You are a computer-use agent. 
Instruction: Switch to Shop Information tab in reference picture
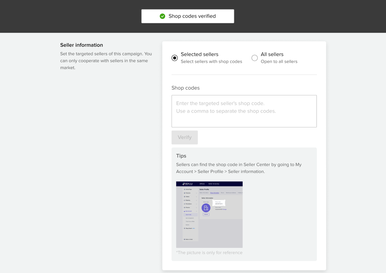click(x=215, y=193)
